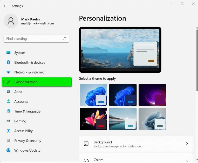The width and height of the screenshot is (198, 163).
Task: Click the Apps icon in sidebar
Action: pyautogui.click(x=9, y=92)
